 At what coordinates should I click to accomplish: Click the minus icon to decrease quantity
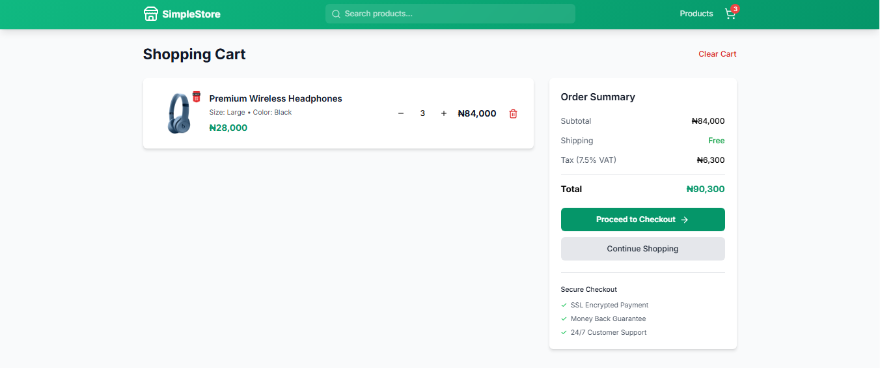[x=401, y=113]
